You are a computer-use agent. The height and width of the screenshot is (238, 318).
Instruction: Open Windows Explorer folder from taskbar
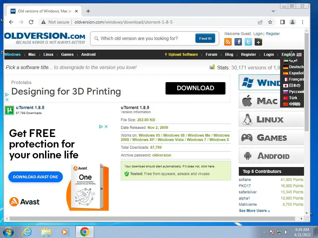pyautogui.click(x=46, y=232)
